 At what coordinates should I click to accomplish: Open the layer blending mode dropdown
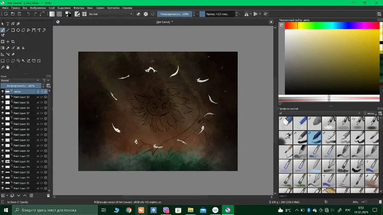click(x=20, y=80)
